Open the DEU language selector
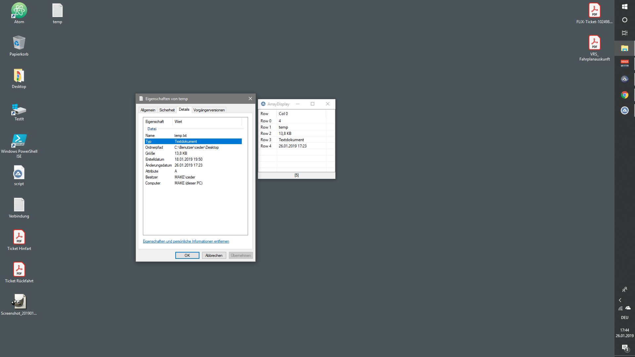This screenshot has width=635, height=357. coord(624,318)
